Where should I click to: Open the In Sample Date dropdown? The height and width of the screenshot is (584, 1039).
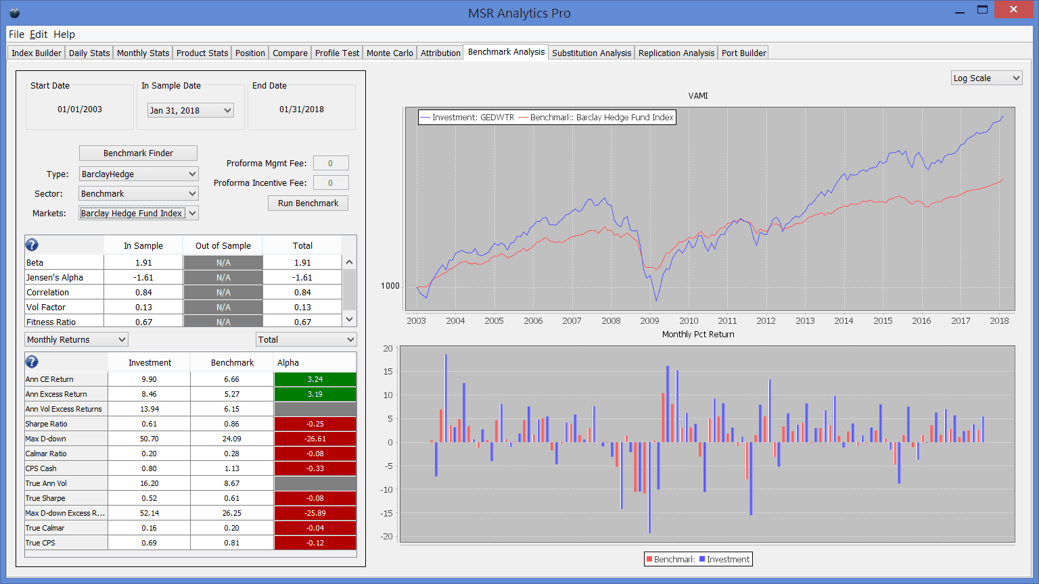191,110
